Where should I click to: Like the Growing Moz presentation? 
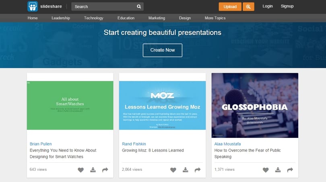click(173, 170)
